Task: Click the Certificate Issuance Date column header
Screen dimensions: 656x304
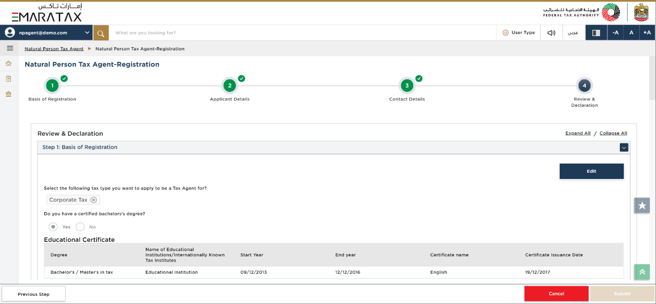Action: coord(554,255)
